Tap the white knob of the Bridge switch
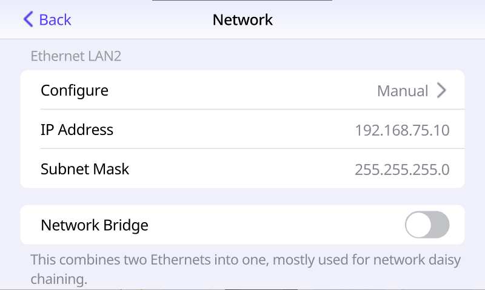This screenshot has height=290, width=485. pos(418,225)
